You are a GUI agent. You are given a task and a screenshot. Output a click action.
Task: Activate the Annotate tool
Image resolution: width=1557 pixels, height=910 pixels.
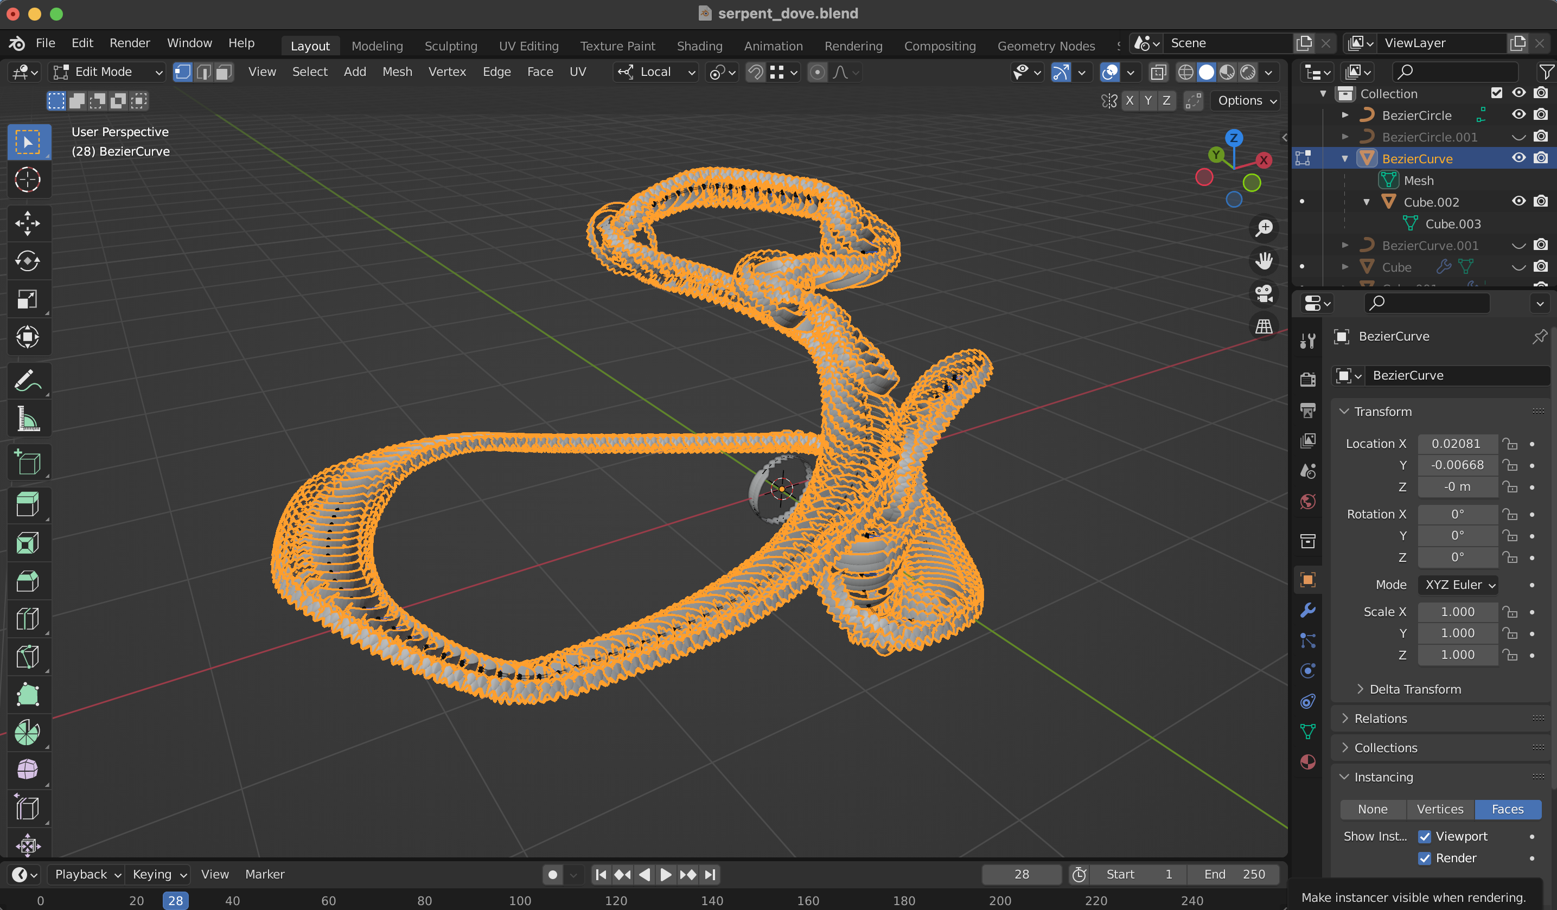pos(28,381)
